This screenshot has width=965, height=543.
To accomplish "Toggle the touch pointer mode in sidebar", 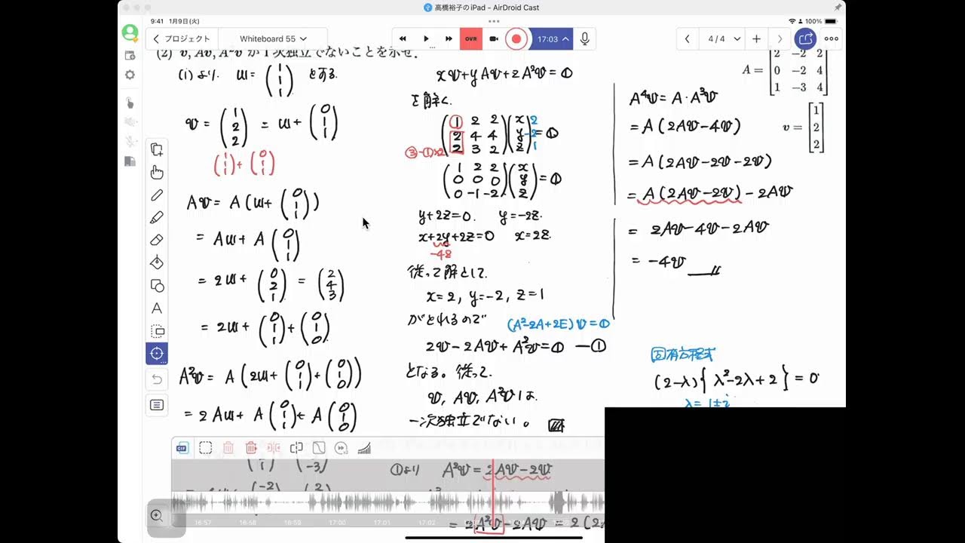I will (x=130, y=103).
